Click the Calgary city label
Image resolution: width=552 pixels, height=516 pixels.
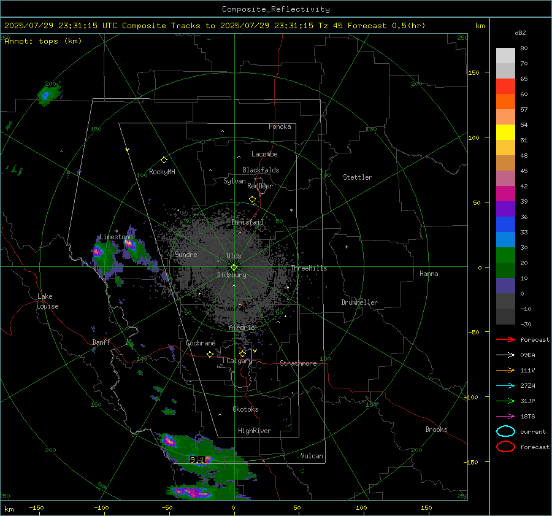239,361
